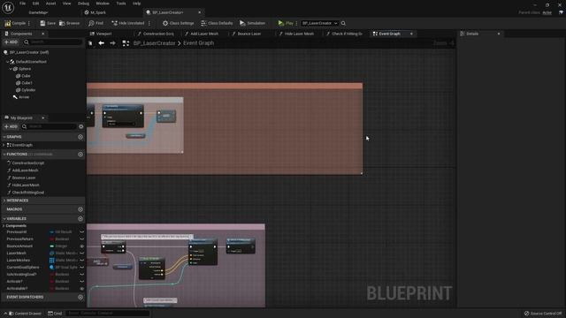566x318 pixels.
Task: Click the green Play button
Action: click(286, 23)
